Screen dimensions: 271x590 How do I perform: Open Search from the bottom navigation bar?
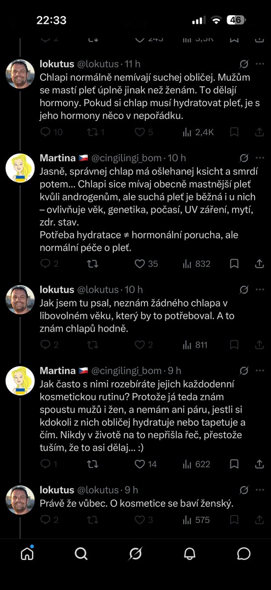81,554
